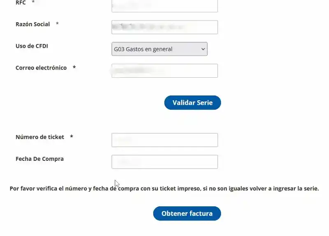
Task: Click into the Razón Social input box
Action: [x=165, y=27]
